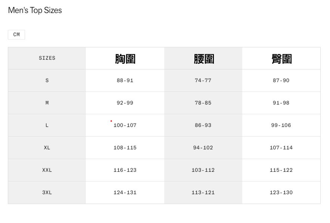Click the 103-112 waist value for XXL
The height and width of the screenshot is (223, 330).
(203, 170)
